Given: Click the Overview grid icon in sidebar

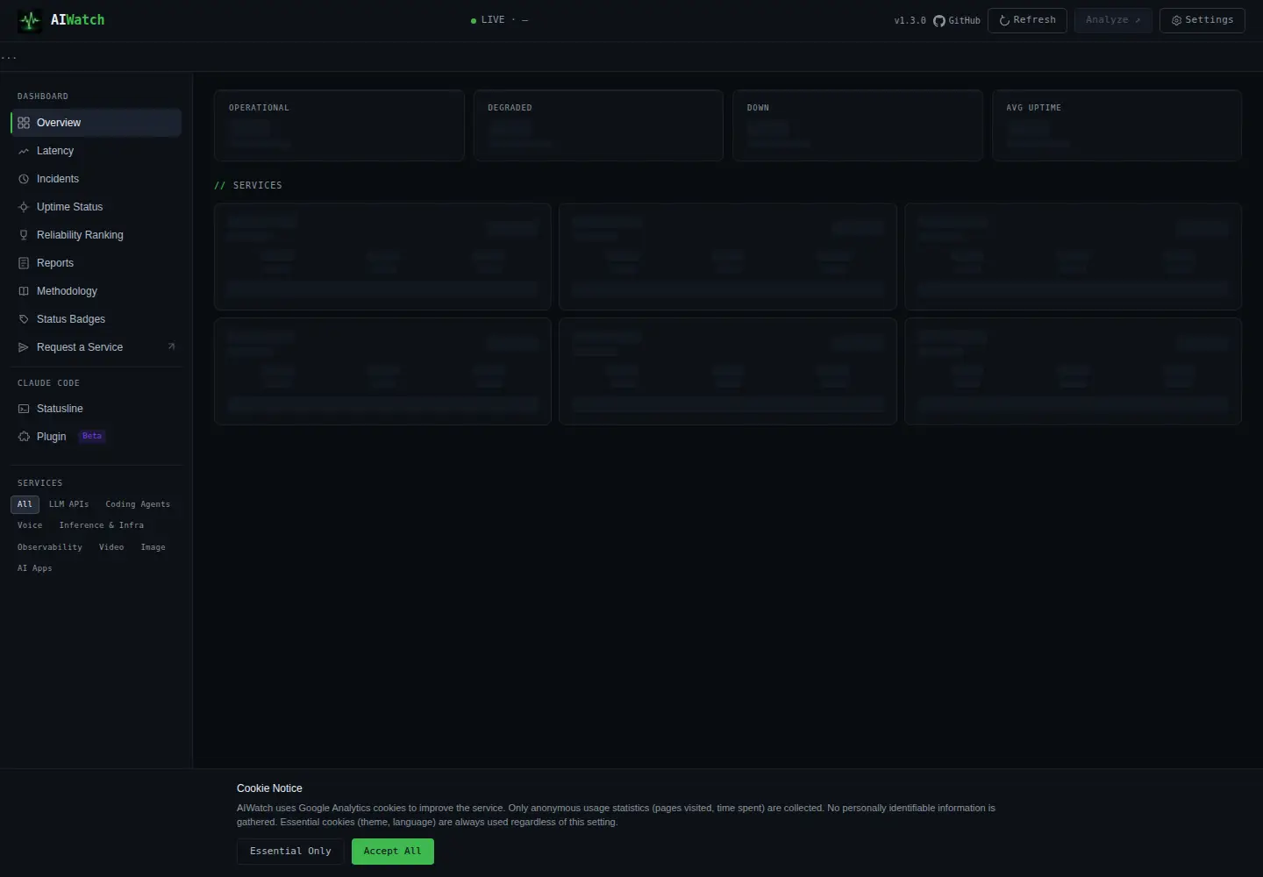Looking at the screenshot, I should click(x=24, y=123).
